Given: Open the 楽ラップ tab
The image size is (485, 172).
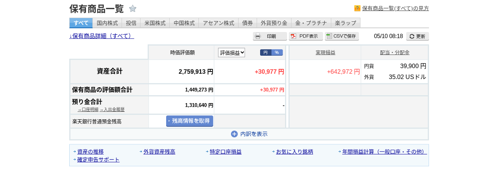Looking at the screenshot, I should [346, 23].
